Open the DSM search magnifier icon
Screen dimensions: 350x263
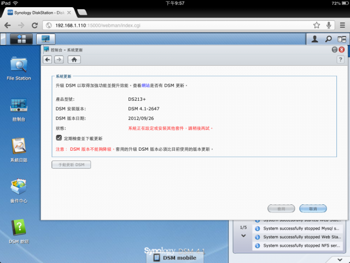tap(328, 39)
